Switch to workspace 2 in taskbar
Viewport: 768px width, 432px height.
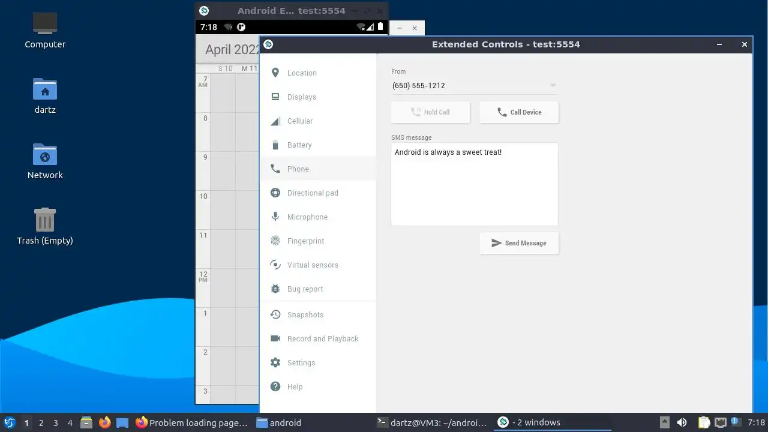coord(41,422)
